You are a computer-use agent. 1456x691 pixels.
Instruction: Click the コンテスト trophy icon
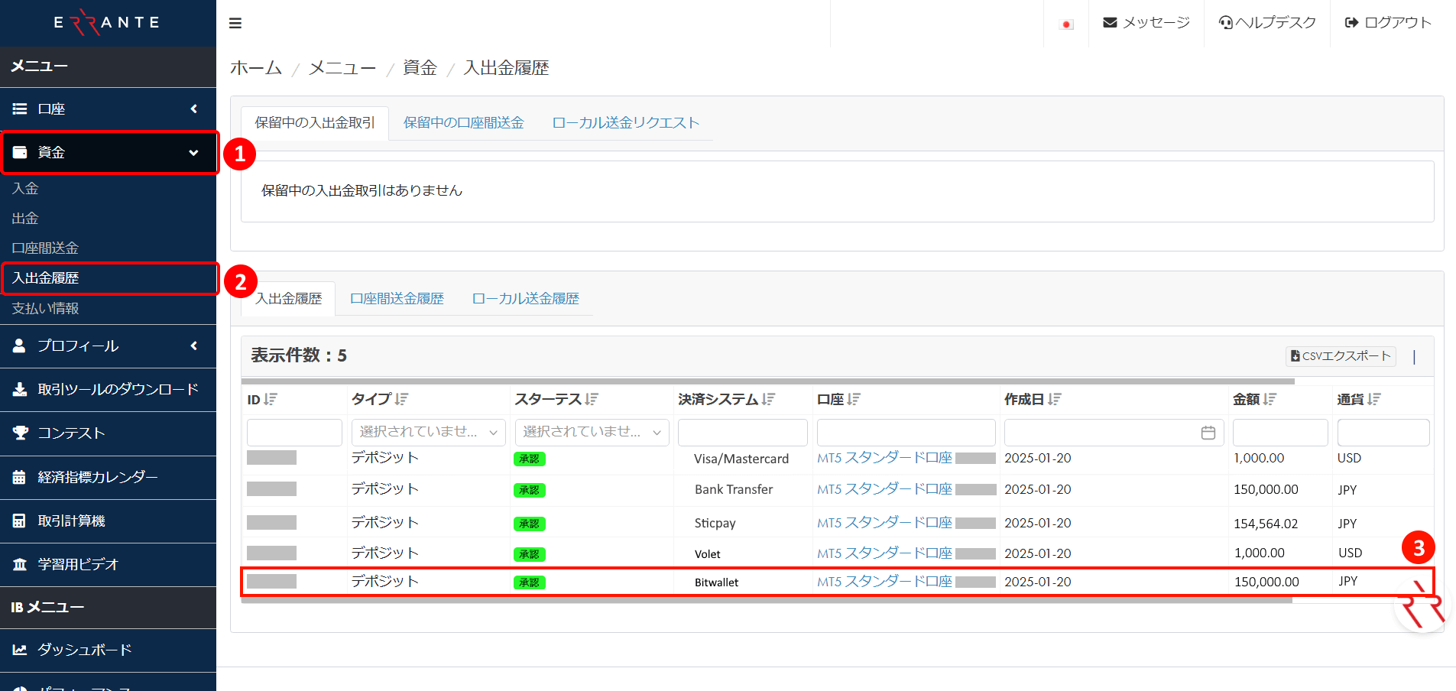[x=21, y=433]
